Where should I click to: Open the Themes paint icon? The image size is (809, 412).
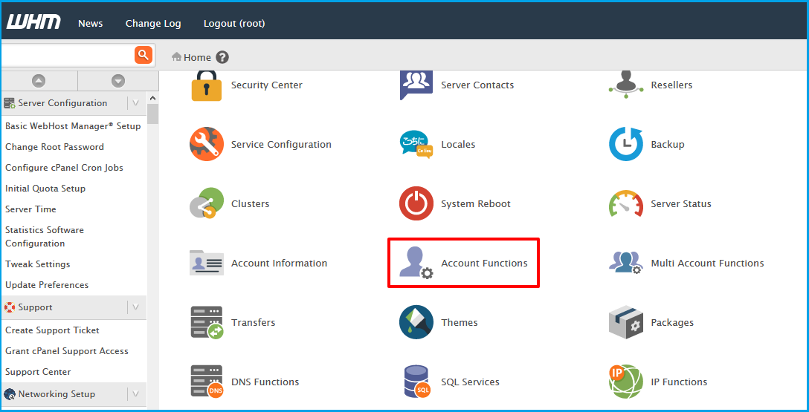416,322
